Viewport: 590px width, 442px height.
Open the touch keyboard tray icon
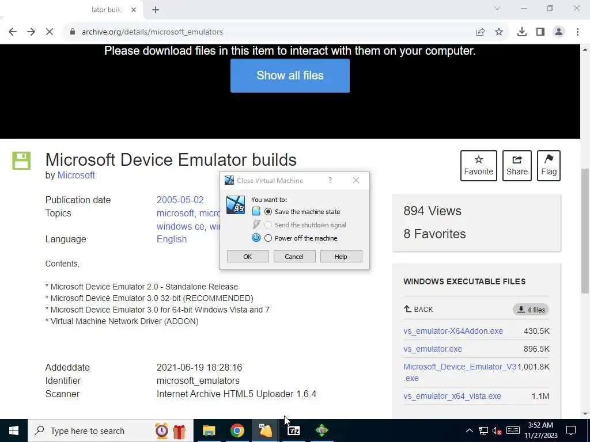pyautogui.click(x=513, y=430)
